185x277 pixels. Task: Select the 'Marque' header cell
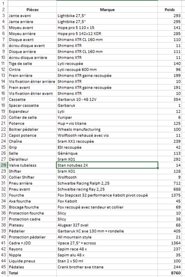107,10
